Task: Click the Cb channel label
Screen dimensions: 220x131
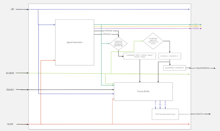Action: click(x=160, y=105)
